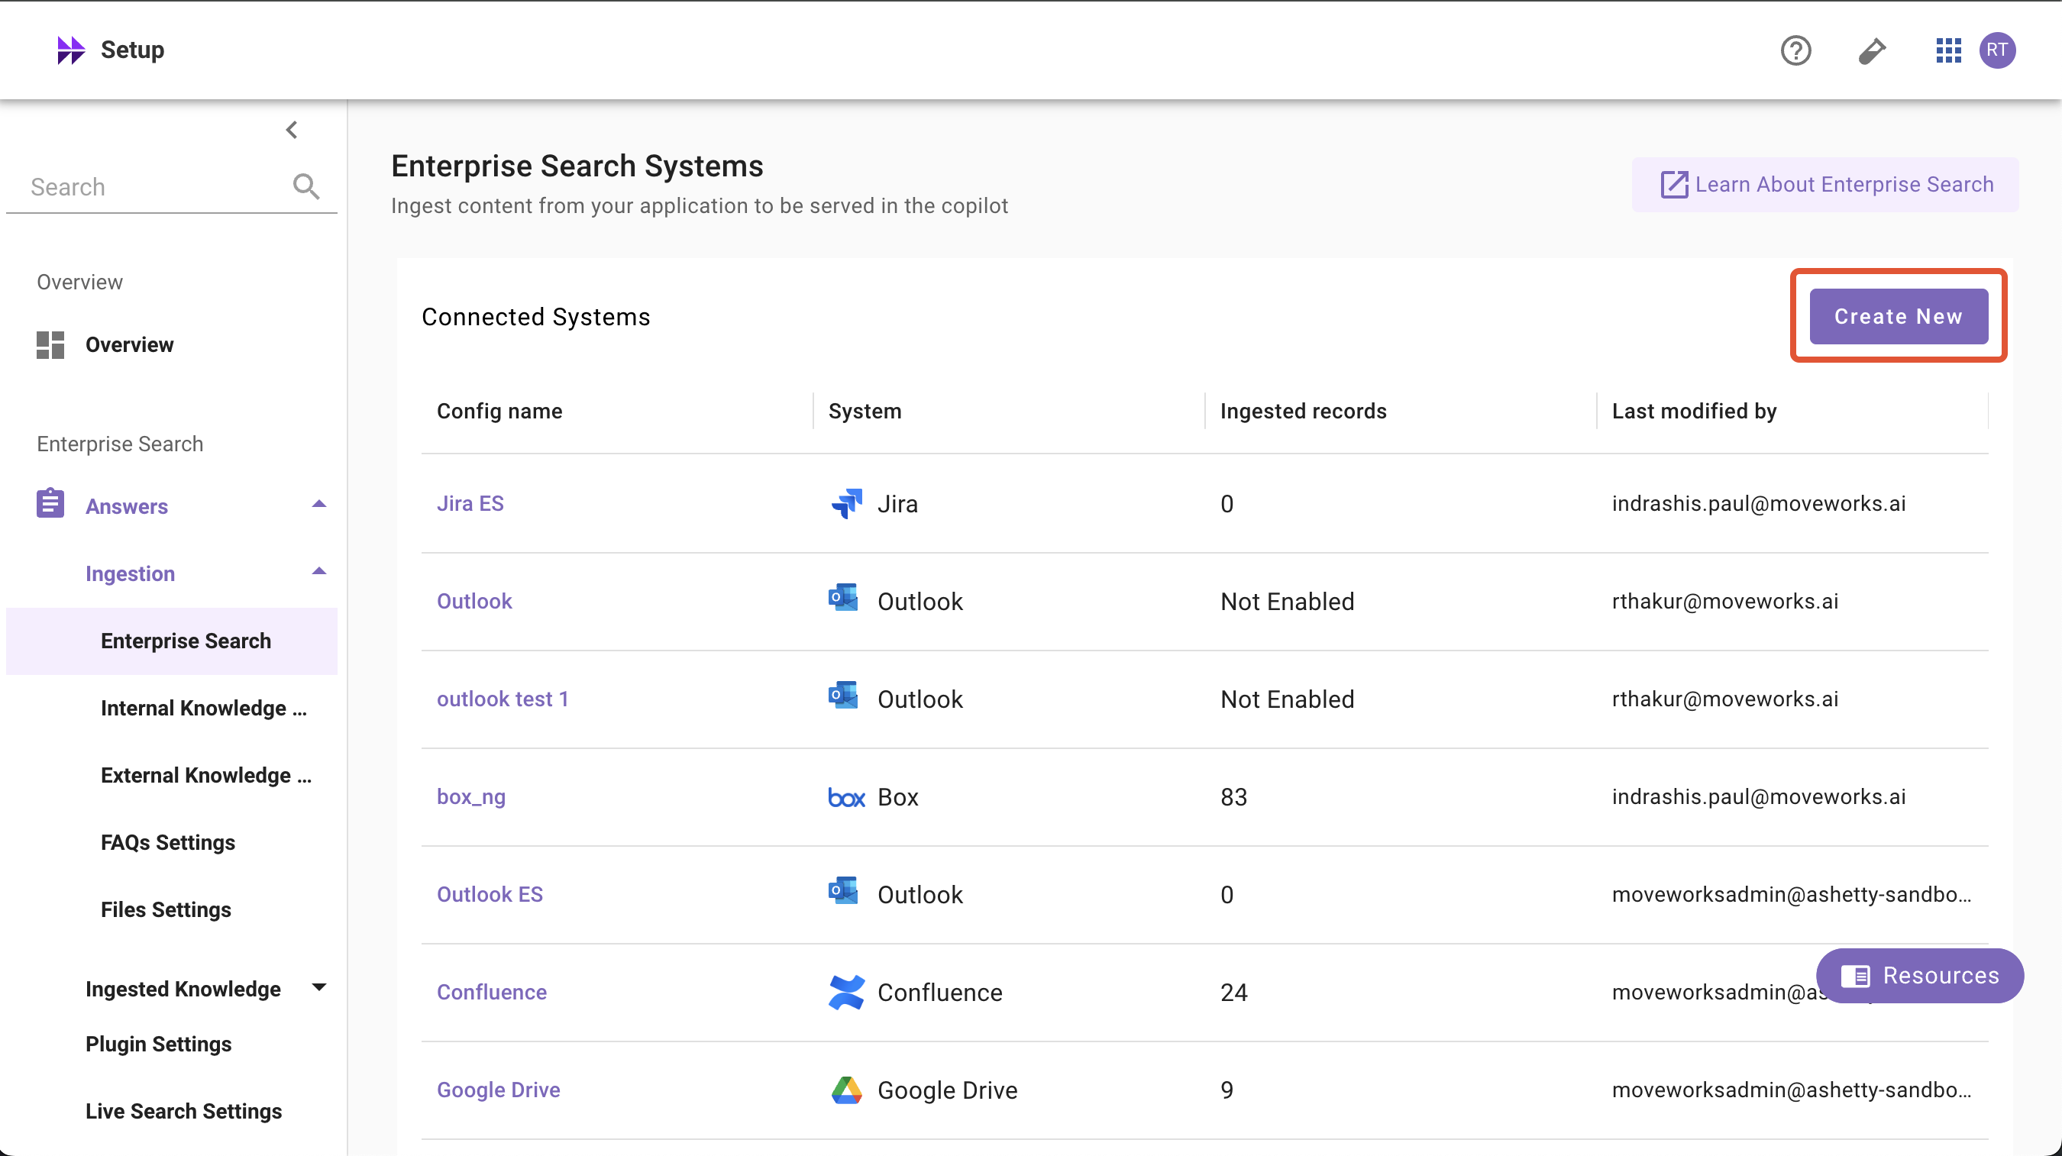Open FAQs Settings menu item
This screenshot has height=1156, width=2062.
pyautogui.click(x=168, y=842)
